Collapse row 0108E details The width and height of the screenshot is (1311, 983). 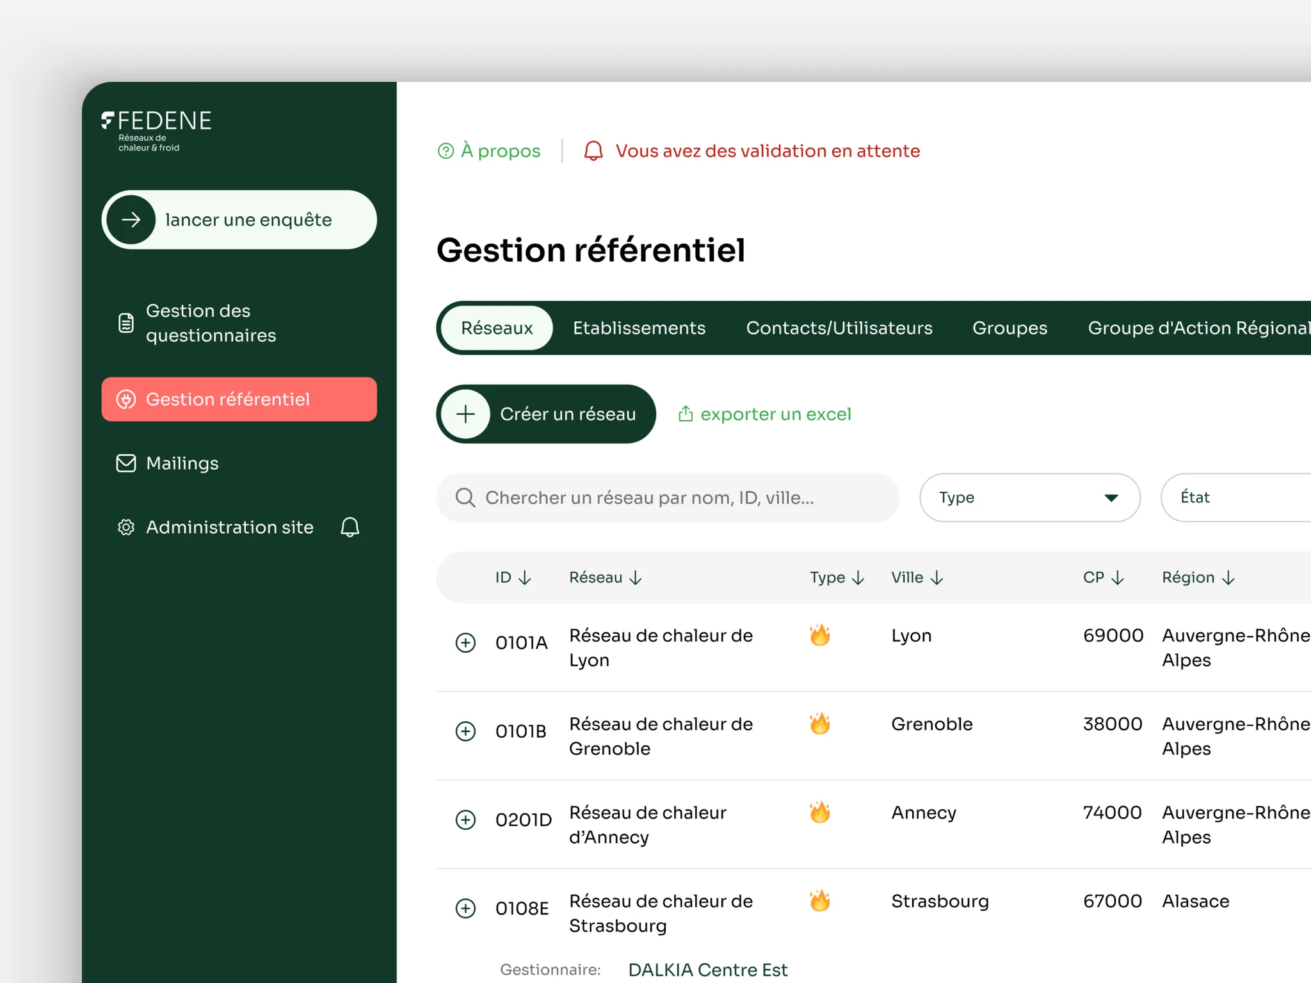[x=465, y=908]
